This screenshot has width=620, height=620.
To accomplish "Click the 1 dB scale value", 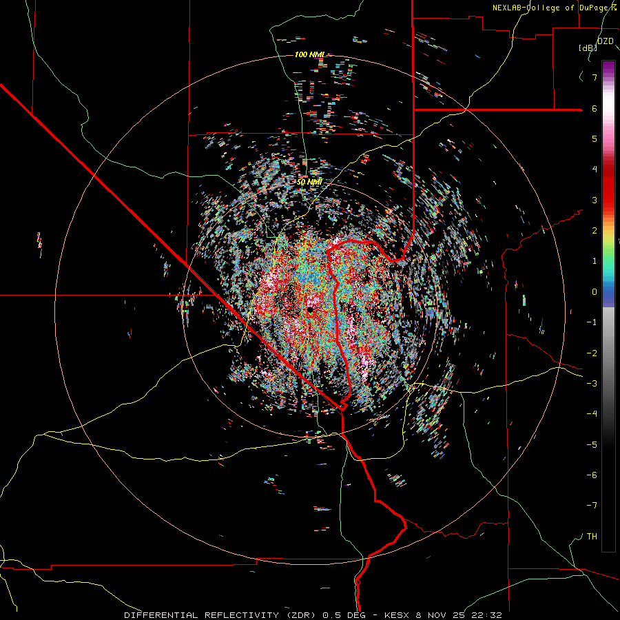I will tap(595, 261).
